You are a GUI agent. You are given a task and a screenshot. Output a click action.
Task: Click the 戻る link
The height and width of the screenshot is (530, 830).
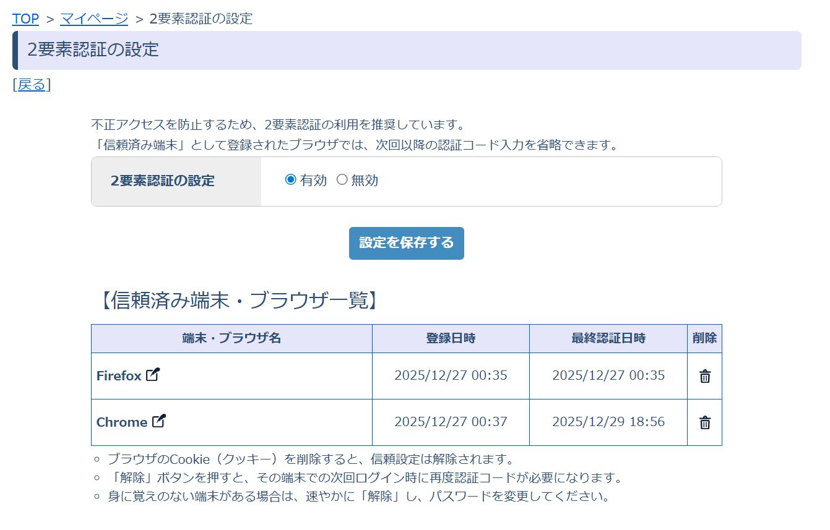32,85
